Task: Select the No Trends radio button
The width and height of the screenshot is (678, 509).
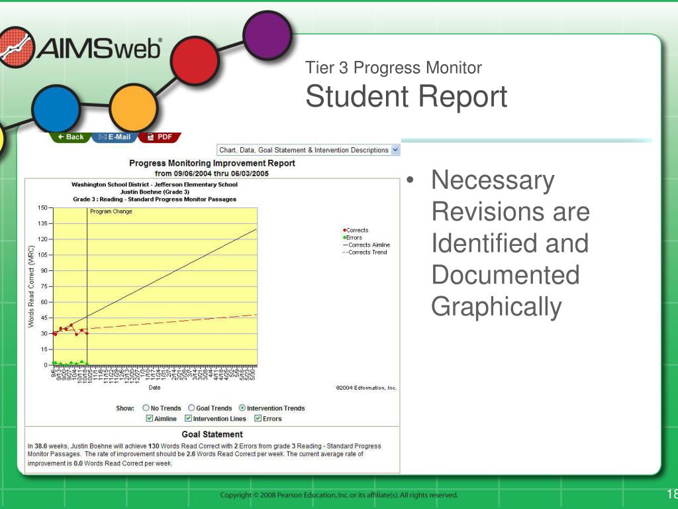Action: click(x=146, y=408)
